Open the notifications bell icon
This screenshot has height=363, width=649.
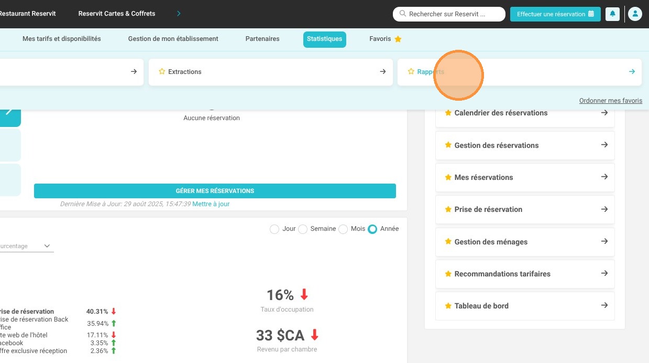point(612,14)
